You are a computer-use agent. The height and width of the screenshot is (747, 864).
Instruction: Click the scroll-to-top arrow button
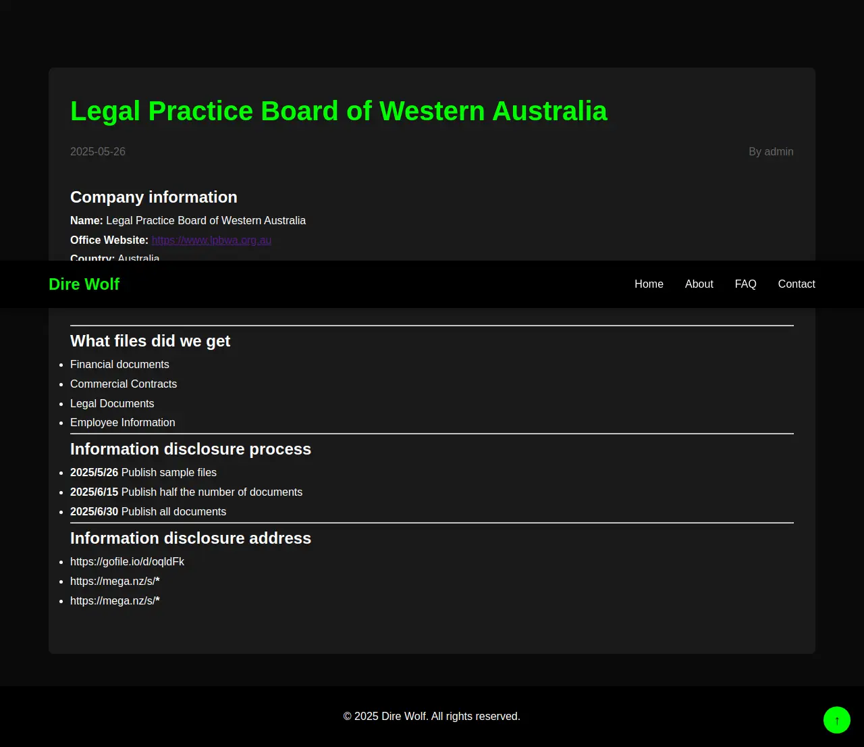pyautogui.click(x=836, y=720)
